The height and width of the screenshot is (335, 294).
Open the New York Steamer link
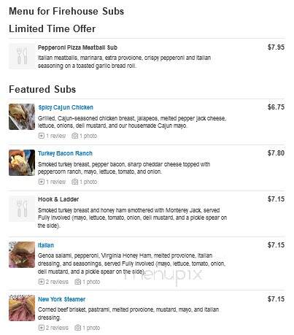(x=62, y=299)
